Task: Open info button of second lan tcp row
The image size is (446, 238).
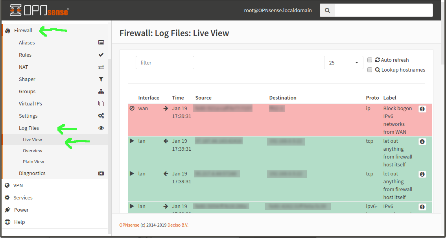Action: pos(422,174)
